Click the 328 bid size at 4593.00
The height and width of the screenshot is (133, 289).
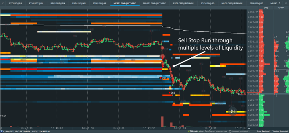tap(261, 115)
